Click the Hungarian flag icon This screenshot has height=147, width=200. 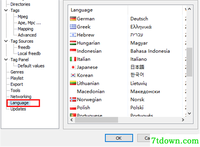click(x=73, y=43)
